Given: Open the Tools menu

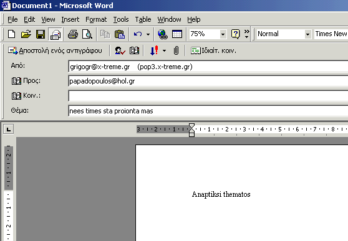Looking at the screenshot, I should [x=121, y=19].
